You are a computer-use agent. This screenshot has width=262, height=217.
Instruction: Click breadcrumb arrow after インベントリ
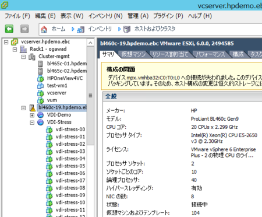[x=119, y=29]
